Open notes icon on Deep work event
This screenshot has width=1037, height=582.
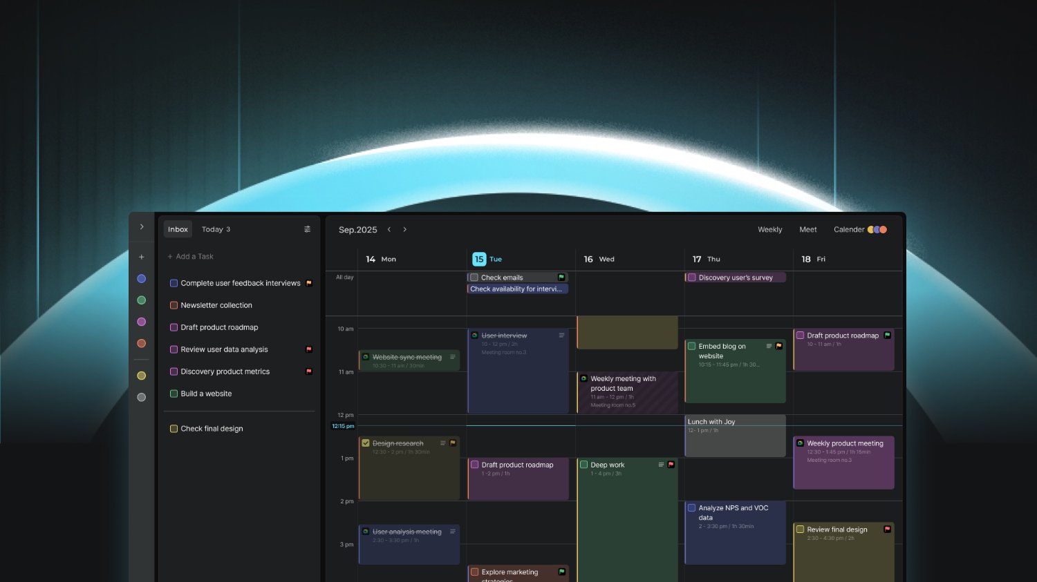(661, 465)
